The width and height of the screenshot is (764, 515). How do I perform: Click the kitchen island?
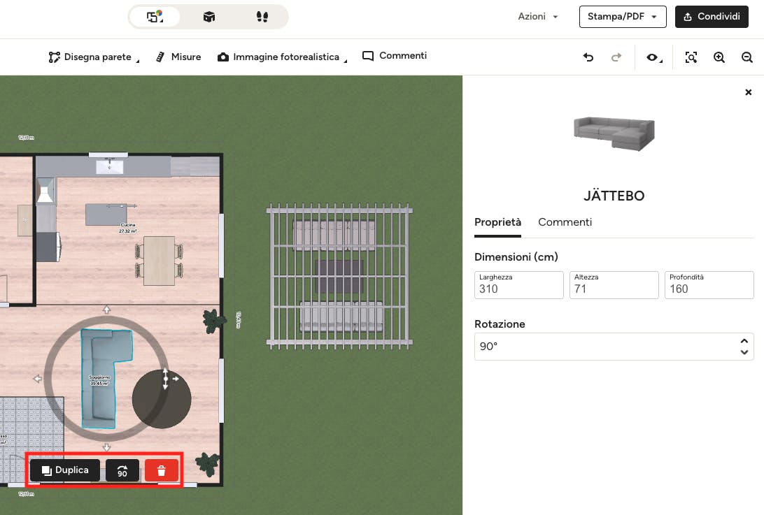(x=106, y=215)
